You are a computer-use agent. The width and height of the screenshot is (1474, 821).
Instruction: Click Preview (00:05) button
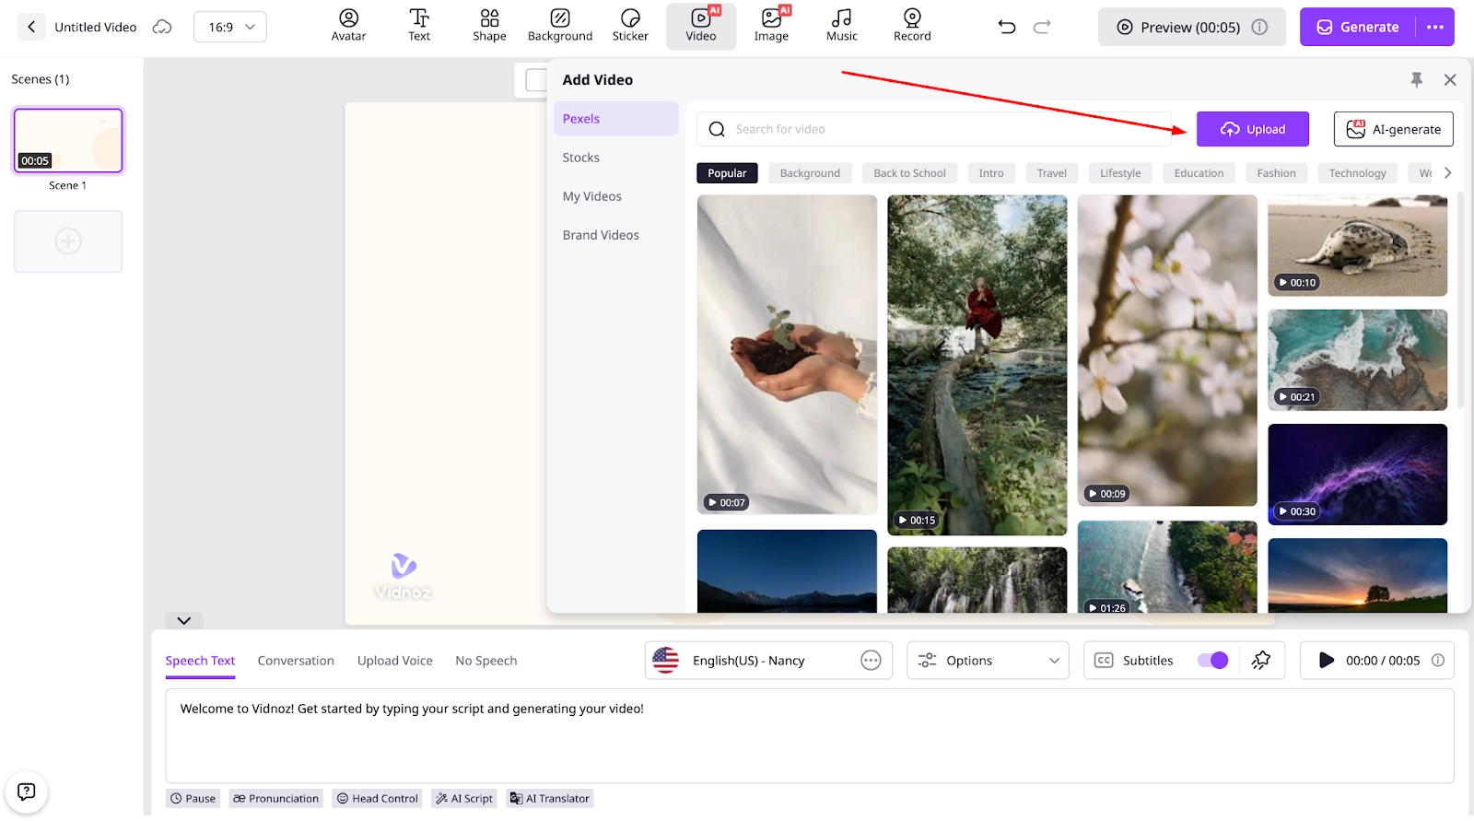pyautogui.click(x=1192, y=27)
